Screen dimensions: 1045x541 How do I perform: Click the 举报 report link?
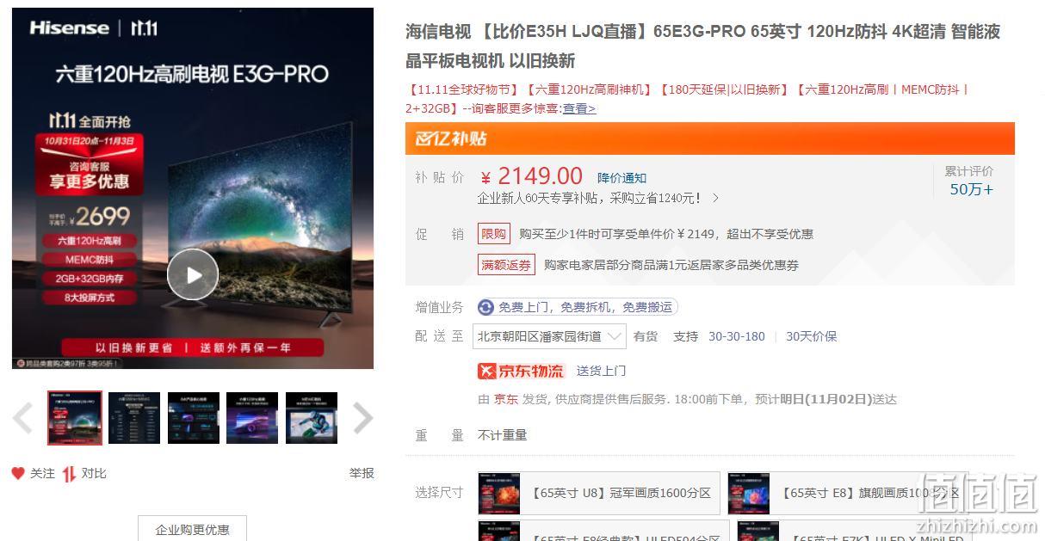pyautogui.click(x=362, y=473)
